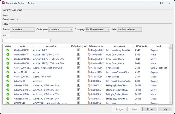Image resolution: width=175 pixels, height=114 pixels.
Task: Select description Adindan / UTM zone 36N
Action: [x=46, y=90]
